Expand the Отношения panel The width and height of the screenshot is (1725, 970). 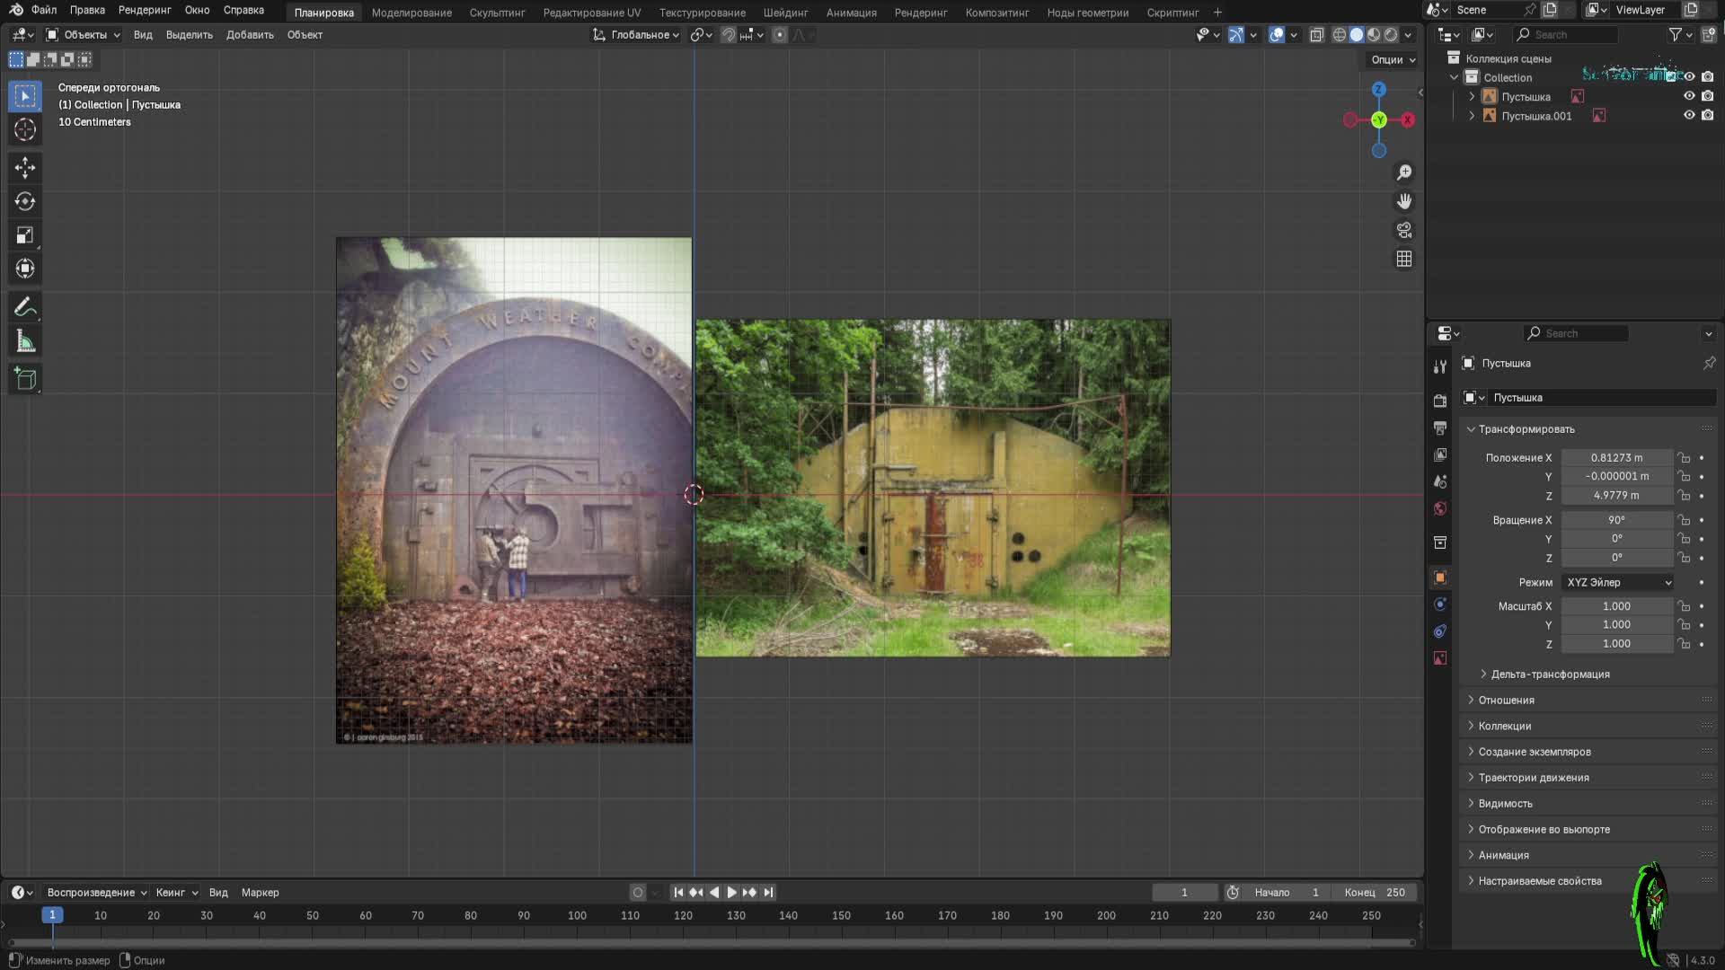[x=1507, y=700]
